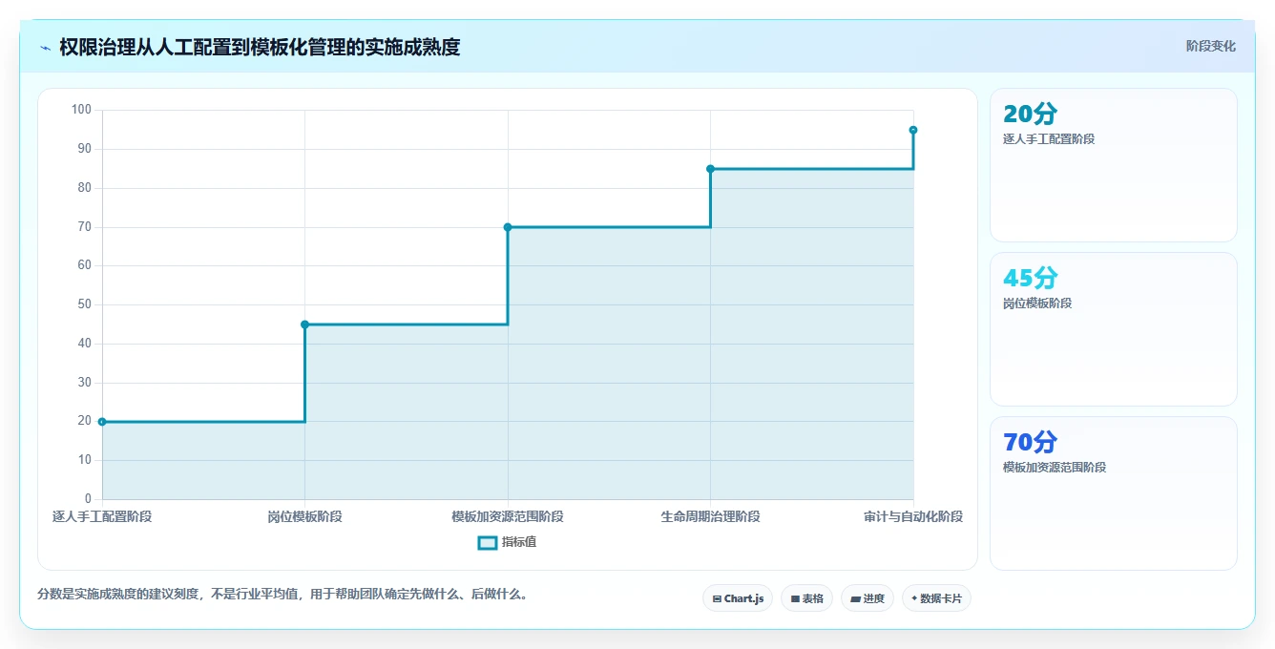
Task: Click the 模板加资源范围阶段 caption in the 70分 card
Action: pos(1055,468)
